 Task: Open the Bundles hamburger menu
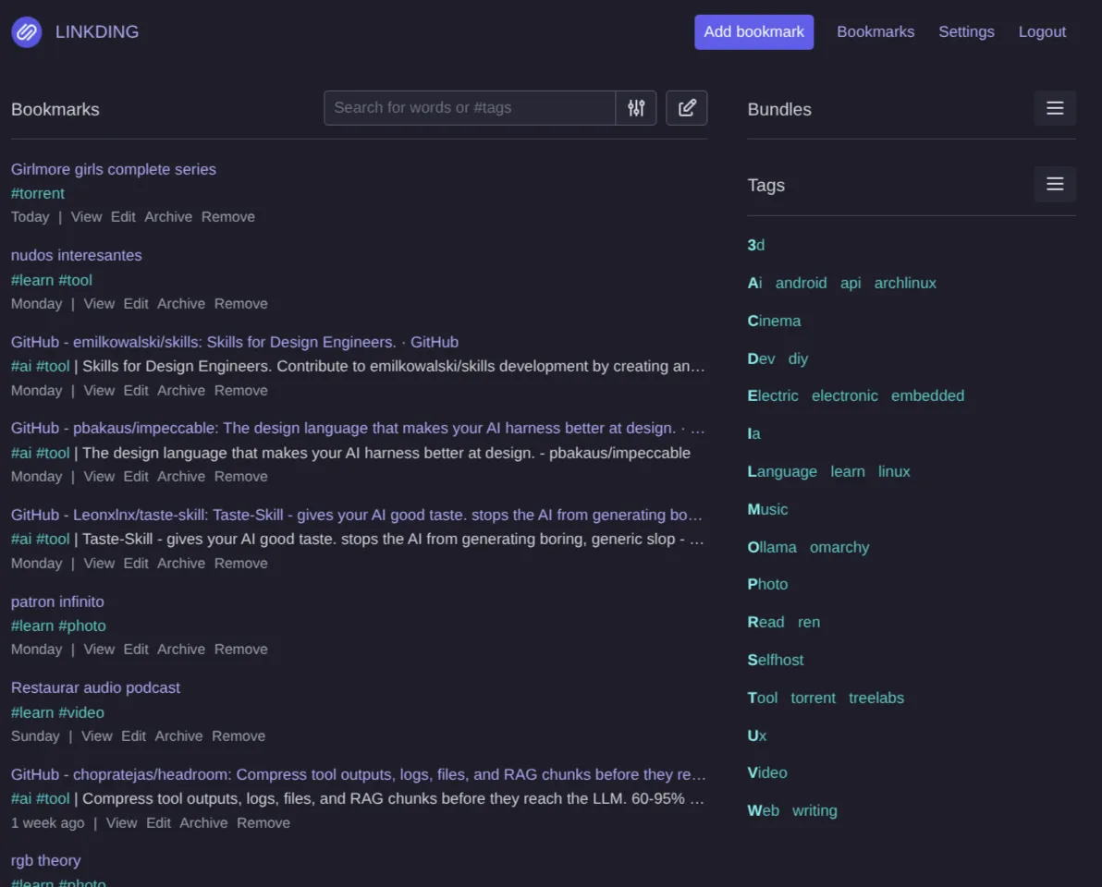point(1054,108)
